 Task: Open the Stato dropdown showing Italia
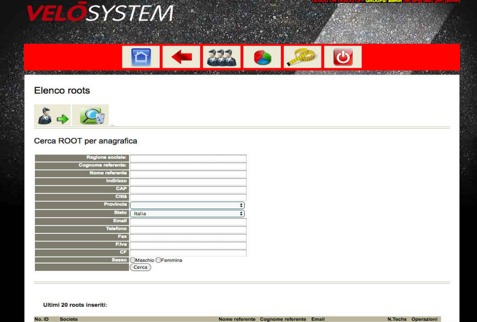point(187,214)
